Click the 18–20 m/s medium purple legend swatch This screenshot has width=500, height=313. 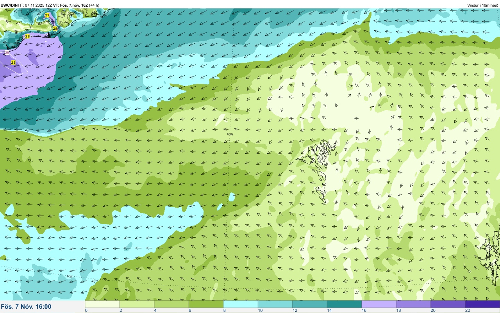(413, 304)
